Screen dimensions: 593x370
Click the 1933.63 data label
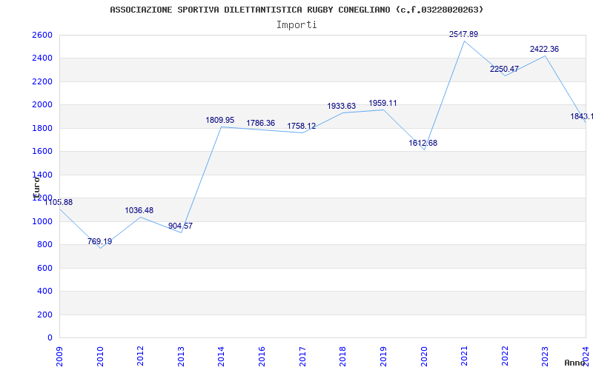(342, 106)
